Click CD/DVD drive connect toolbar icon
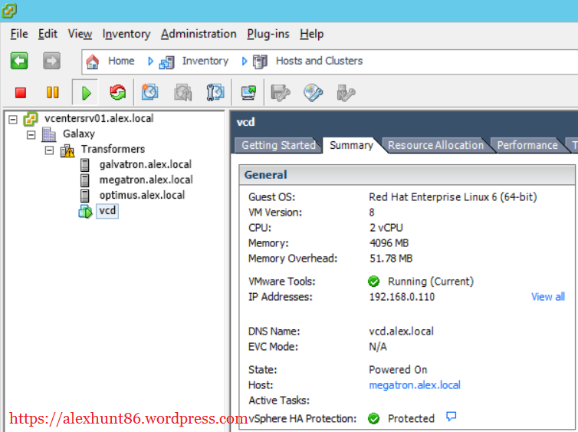Viewport: 578px width, 432px height. [x=314, y=93]
